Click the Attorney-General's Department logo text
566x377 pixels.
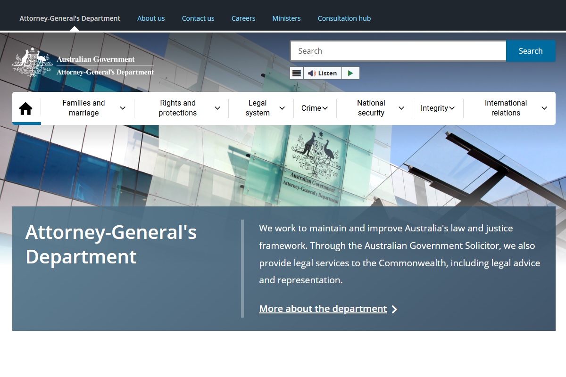coord(105,72)
